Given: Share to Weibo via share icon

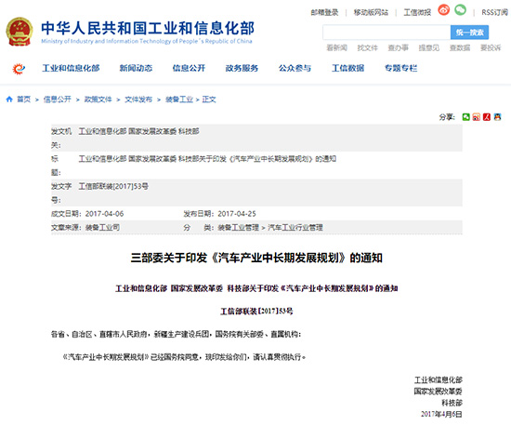Looking at the screenshot, I should pyautogui.click(x=477, y=117).
